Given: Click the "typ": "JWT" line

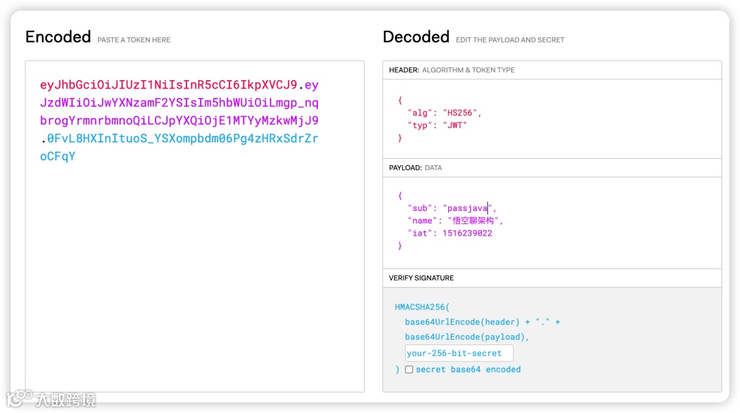Looking at the screenshot, I should 436,125.
